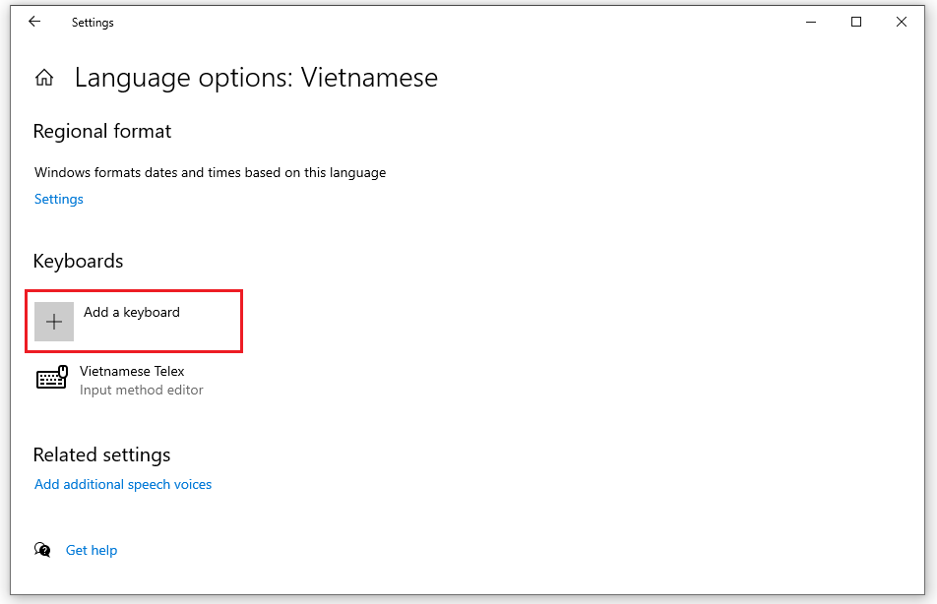
Task: Open the input method editor keyboard icon
Action: [x=51, y=378]
